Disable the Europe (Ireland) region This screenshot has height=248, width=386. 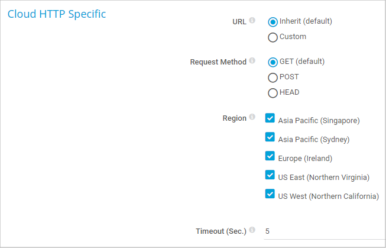[270, 156]
